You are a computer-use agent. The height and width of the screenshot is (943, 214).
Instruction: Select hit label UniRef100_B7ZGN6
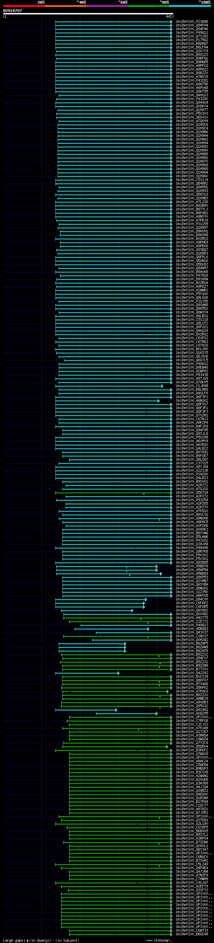[x=192, y=842]
